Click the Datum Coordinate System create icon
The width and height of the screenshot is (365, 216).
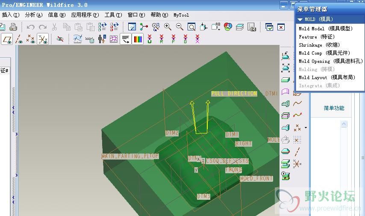coord(297,164)
